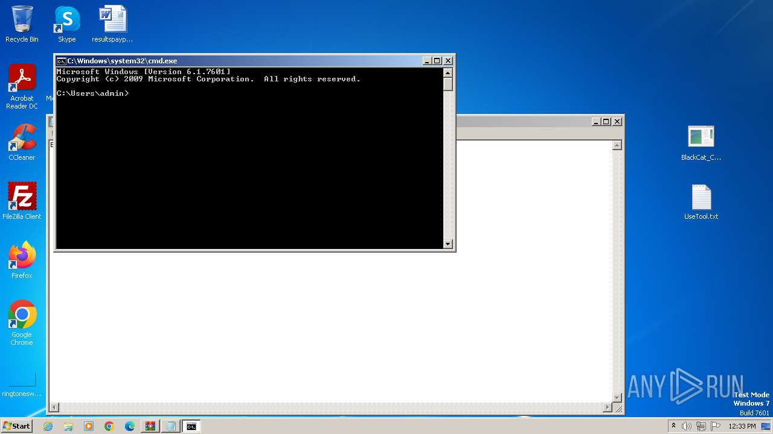Open UseTool.txt on the desktop
773x434 pixels.
[x=701, y=202]
